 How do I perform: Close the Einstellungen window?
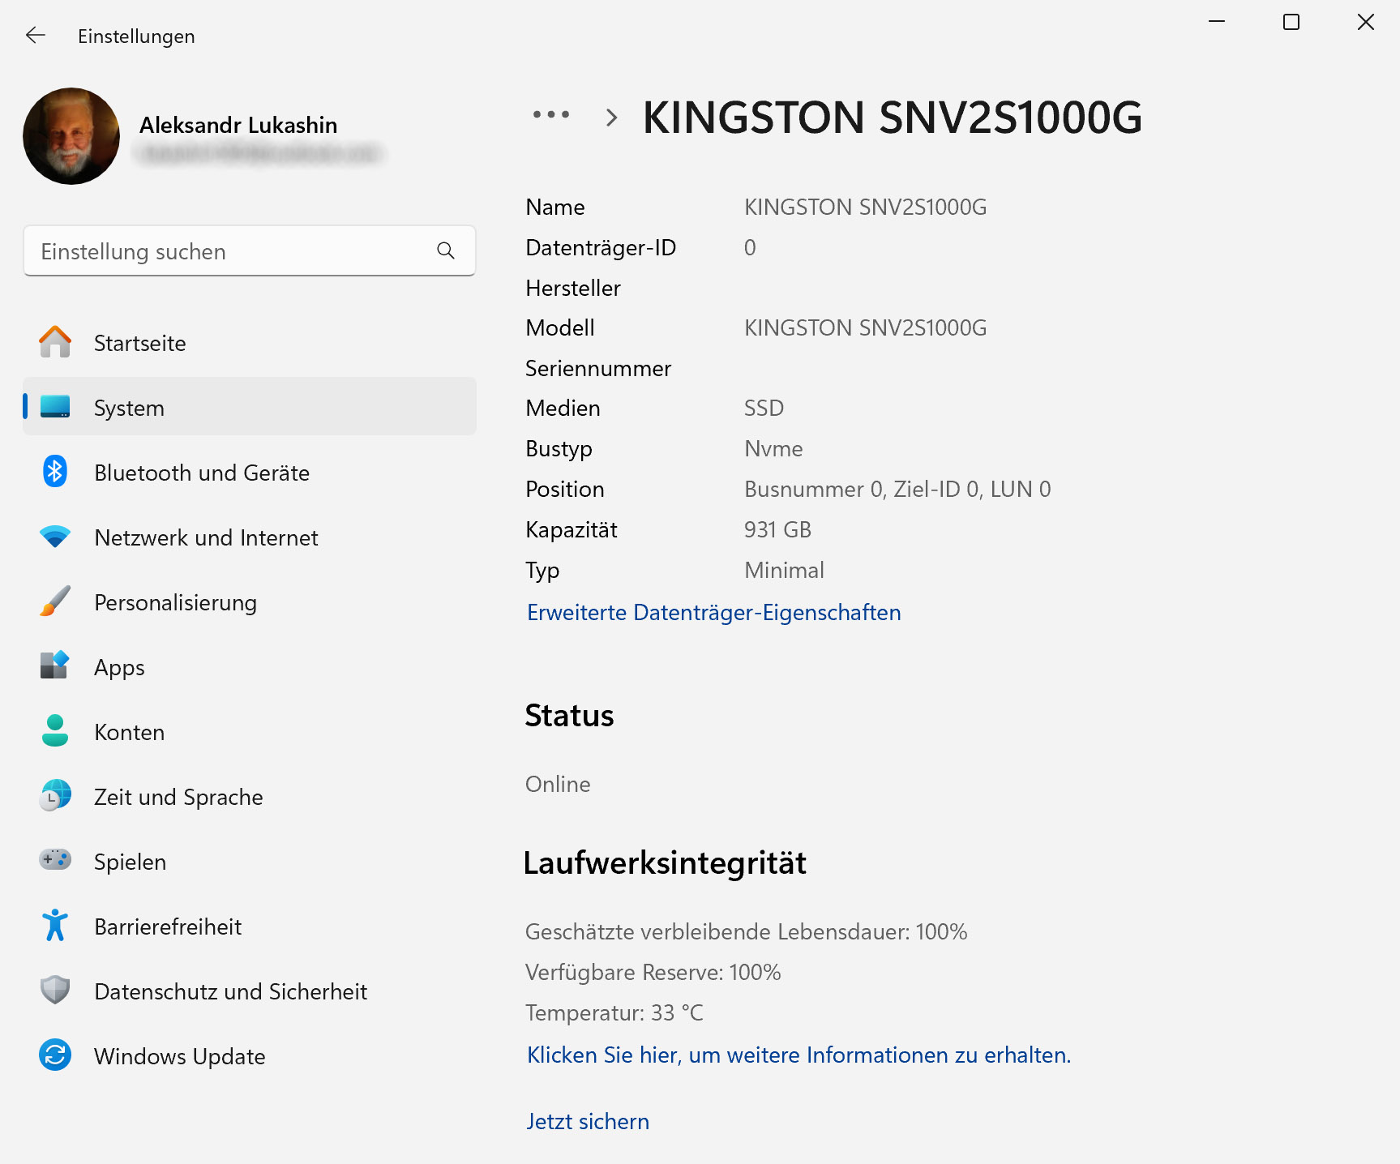point(1366,22)
